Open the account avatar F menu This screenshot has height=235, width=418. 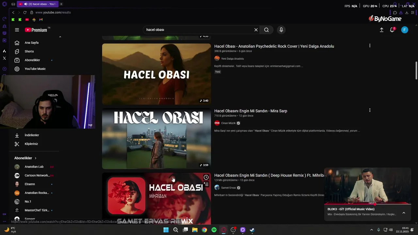click(405, 30)
